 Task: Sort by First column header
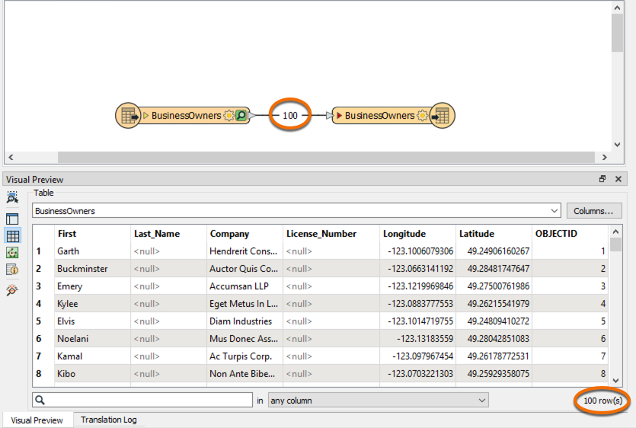93,234
